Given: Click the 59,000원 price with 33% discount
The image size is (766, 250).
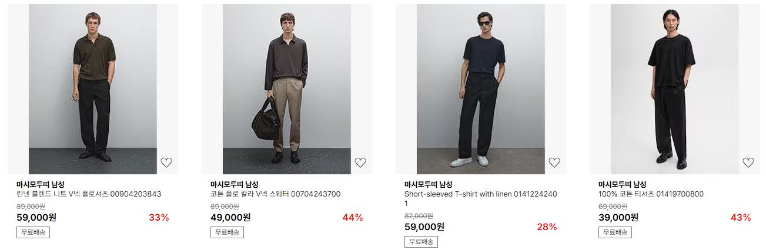Looking at the screenshot, I should pyautogui.click(x=36, y=217).
